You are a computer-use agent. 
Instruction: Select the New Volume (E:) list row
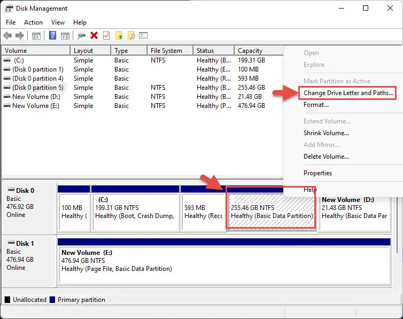pyautogui.click(x=143, y=106)
